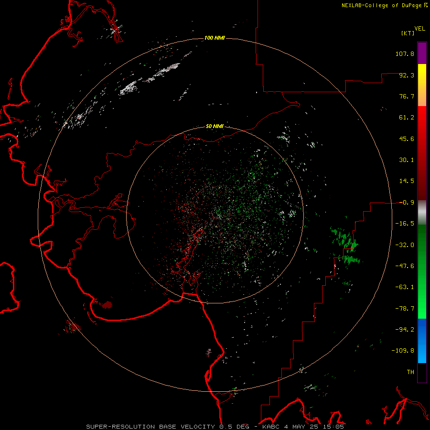Click the TH legend label
The image size is (430, 430).
410,372
